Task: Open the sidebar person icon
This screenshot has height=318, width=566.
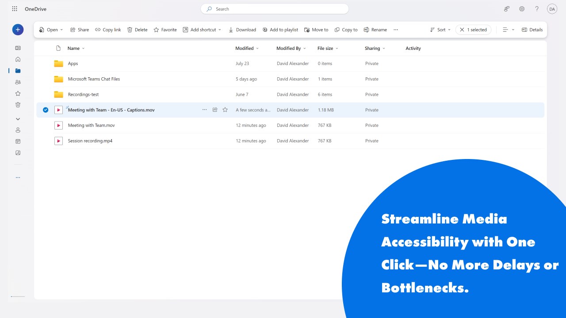Action: tap(18, 130)
